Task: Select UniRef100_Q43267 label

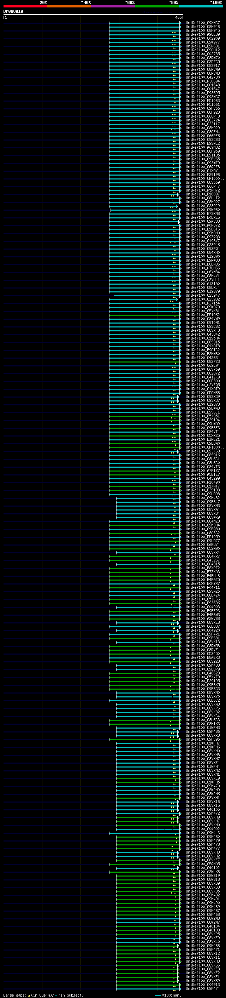Action: click(x=202, y=560)
